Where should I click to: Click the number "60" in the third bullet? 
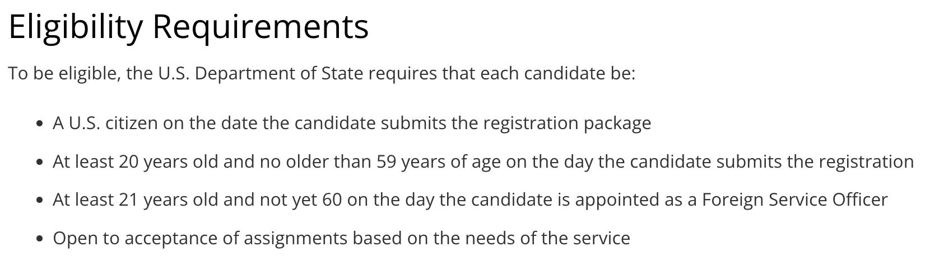point(332,200)
